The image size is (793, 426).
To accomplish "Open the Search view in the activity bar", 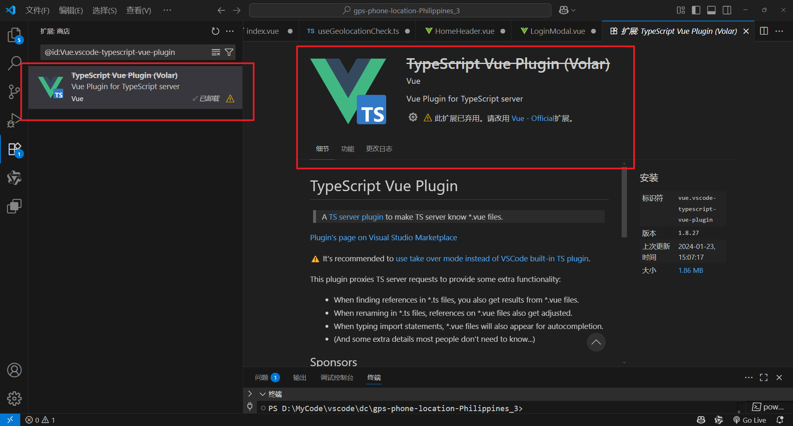I will [14, 63].
